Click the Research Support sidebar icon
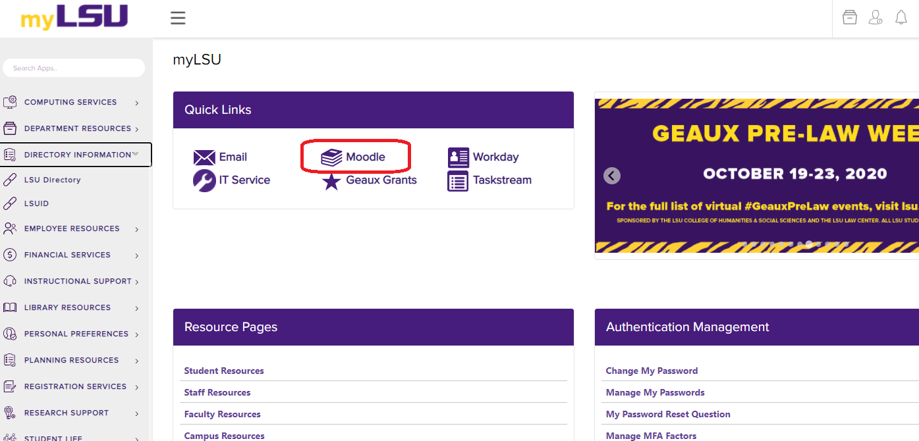The height and width of the screenshot is (441, 919). point(10,413)
